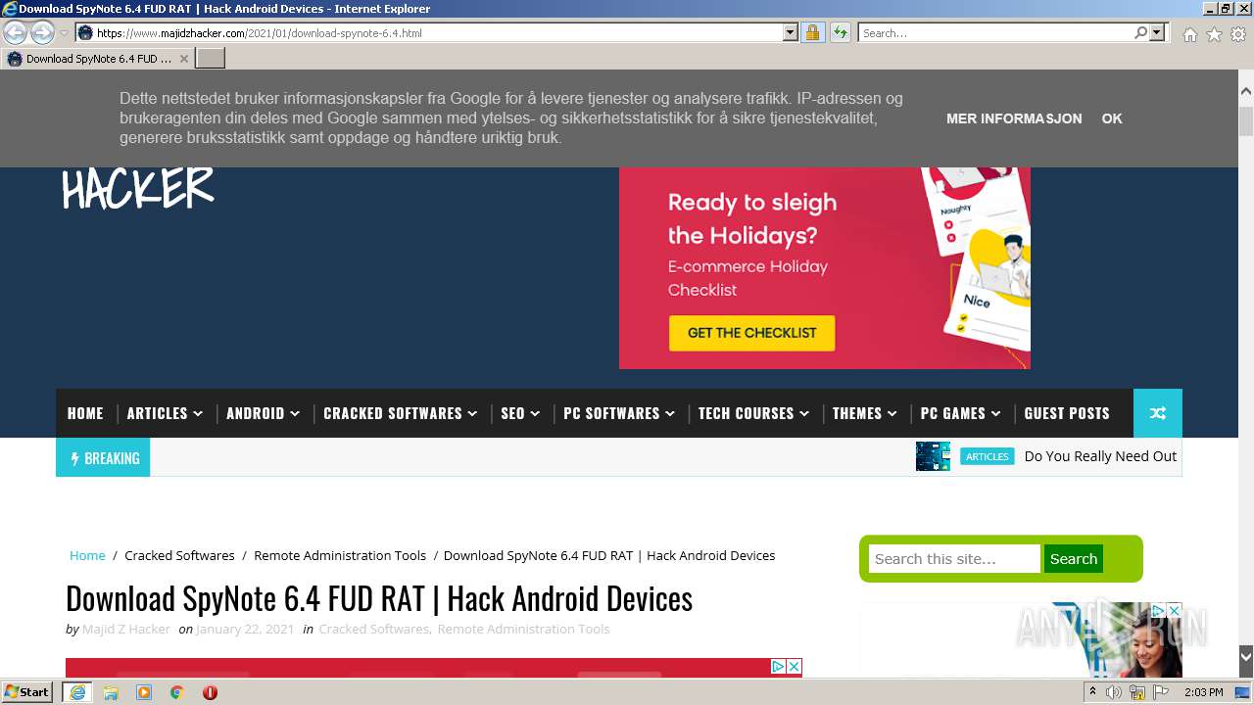Open Remote Administration Tools category in byline
Screen dimensions: 1254x705
coord(523,629)
